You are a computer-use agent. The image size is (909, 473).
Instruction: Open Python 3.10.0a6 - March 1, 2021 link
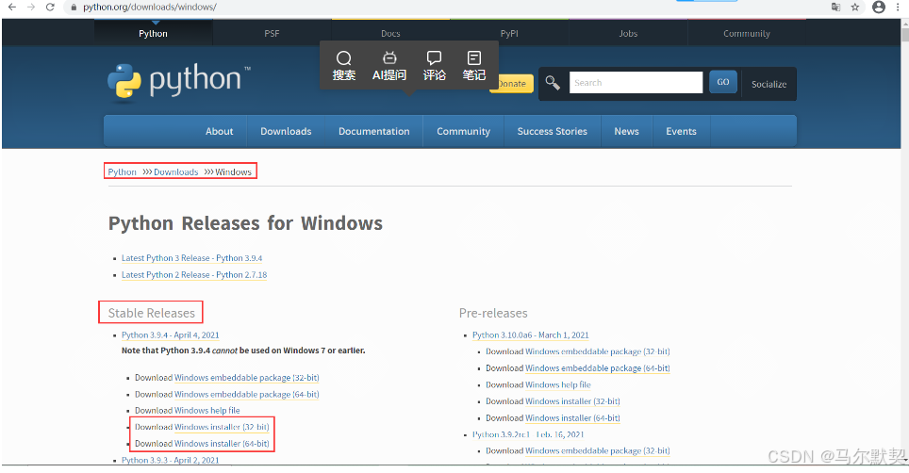(531, 335)
